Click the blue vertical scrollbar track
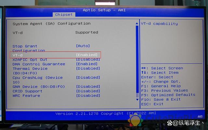This screenshot has width=208, height=130. [137, 59]
